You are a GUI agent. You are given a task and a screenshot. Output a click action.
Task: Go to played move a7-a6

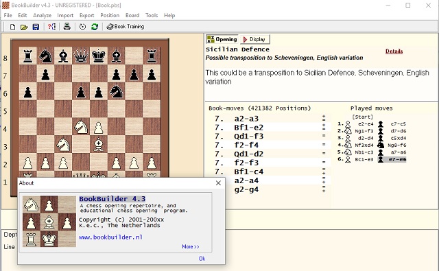point(398,152)
